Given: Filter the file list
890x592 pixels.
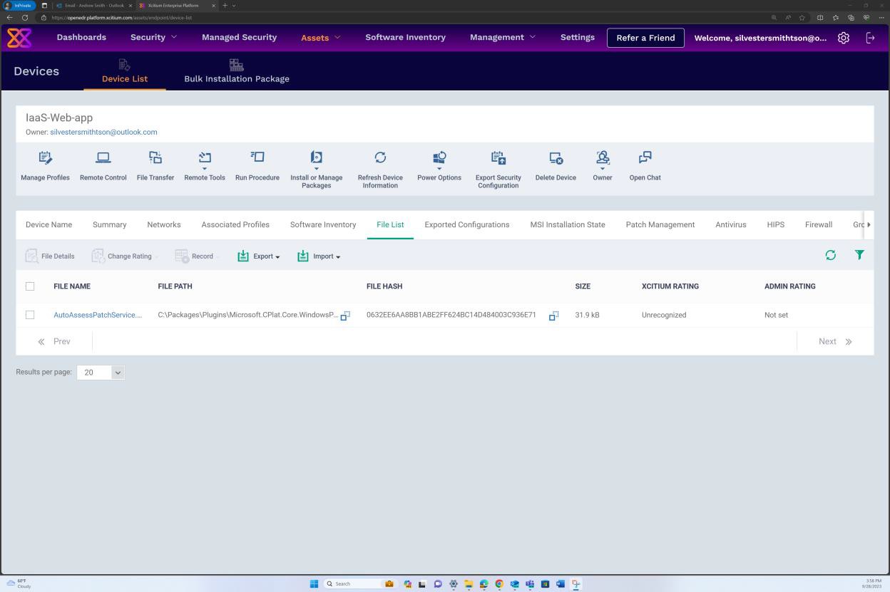Looking at the screenshot, I should pos(859,254).
